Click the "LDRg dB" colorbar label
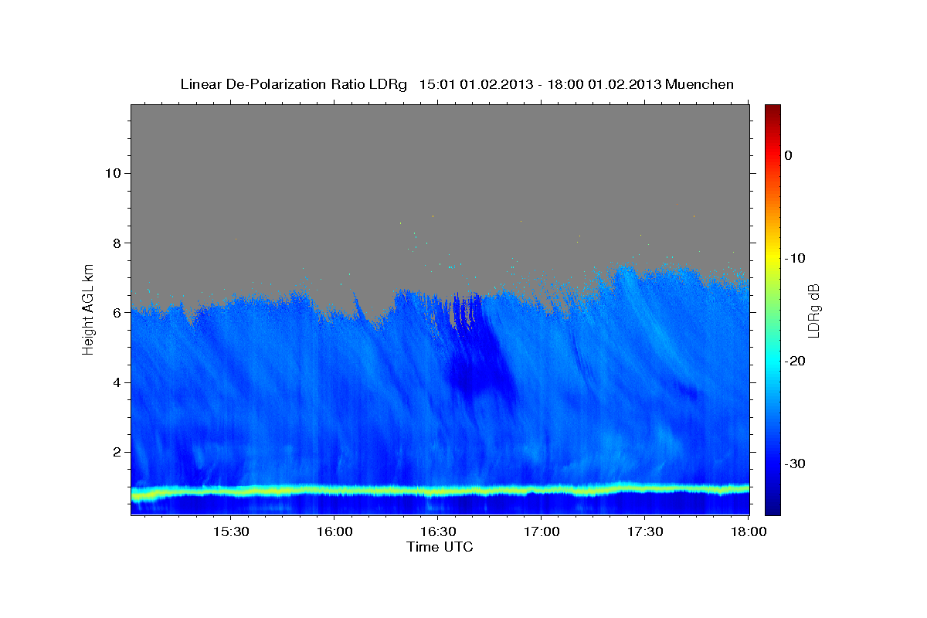The width and height of the screenshot is (927, 618). (x=813, y=311)
